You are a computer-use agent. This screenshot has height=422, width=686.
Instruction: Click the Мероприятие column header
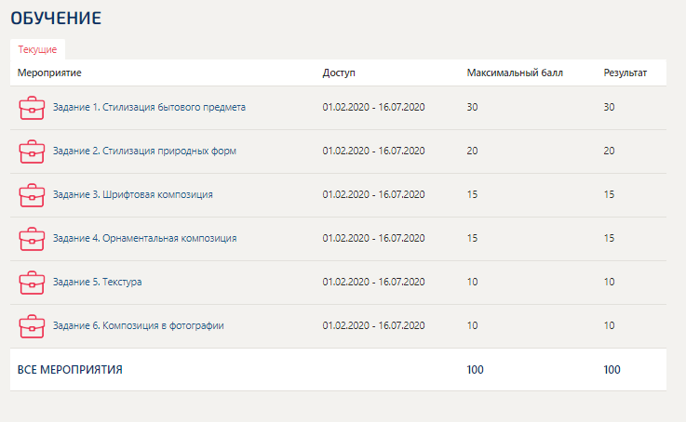[x=49, y=73]
